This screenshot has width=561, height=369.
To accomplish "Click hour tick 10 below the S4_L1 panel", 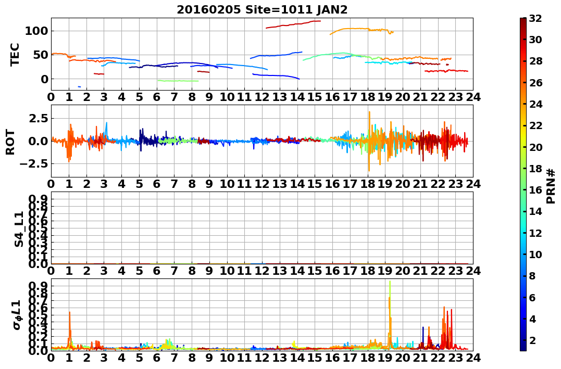I will coord(227,271).
